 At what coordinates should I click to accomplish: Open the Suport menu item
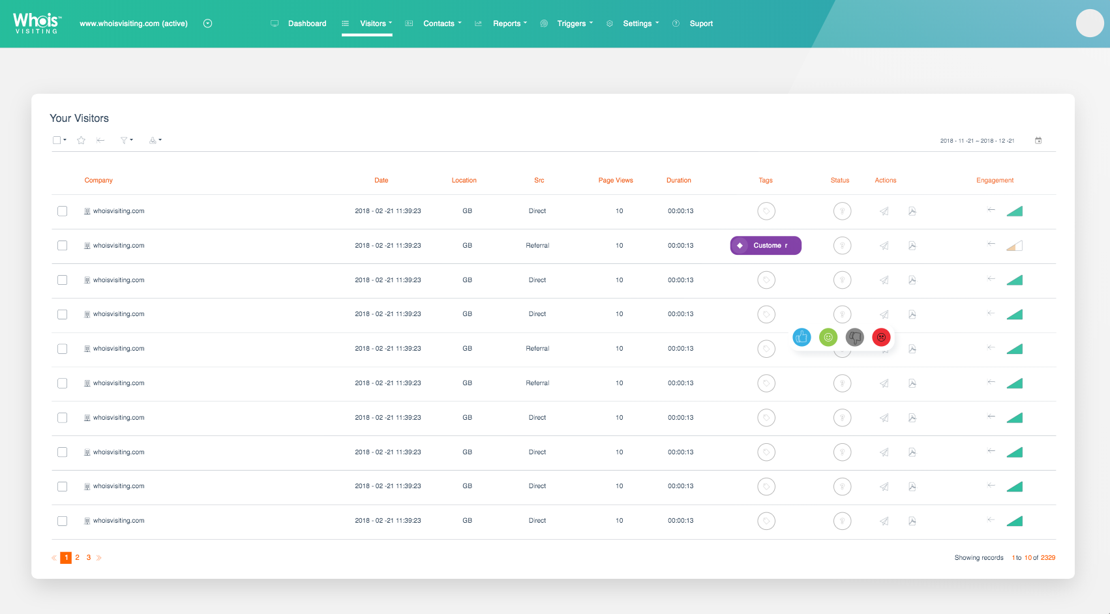701,23
